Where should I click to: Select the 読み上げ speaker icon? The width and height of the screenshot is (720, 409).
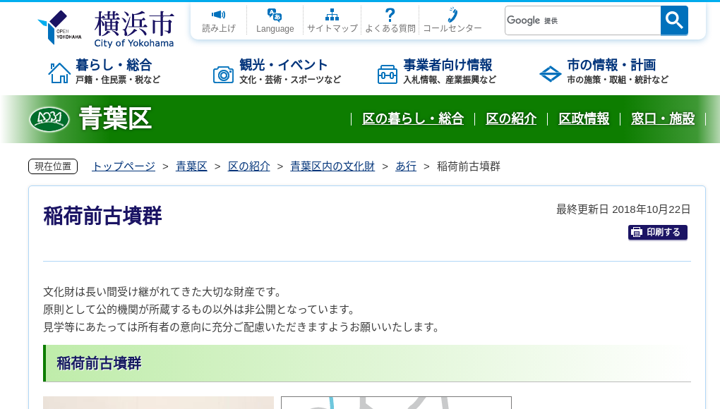point(218,13)
